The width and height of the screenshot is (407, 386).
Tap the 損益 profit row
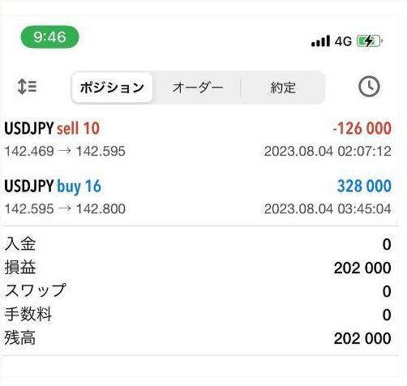click(x=198, y=268)
